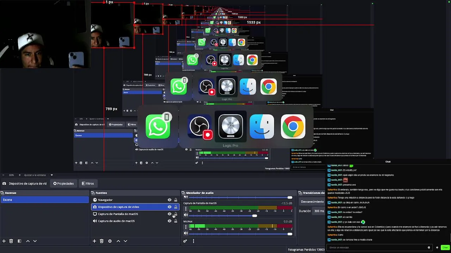Lock 'Captura de Pantalla de macOS' source
The height and width of the screenshot is (253, 451).
[176, 214]
